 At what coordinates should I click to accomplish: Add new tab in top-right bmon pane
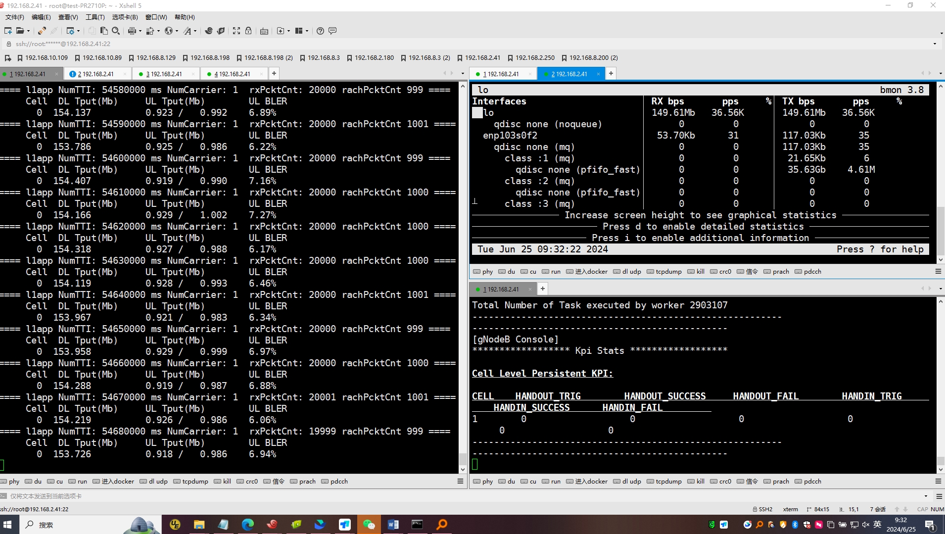click(x=611, y=73)
